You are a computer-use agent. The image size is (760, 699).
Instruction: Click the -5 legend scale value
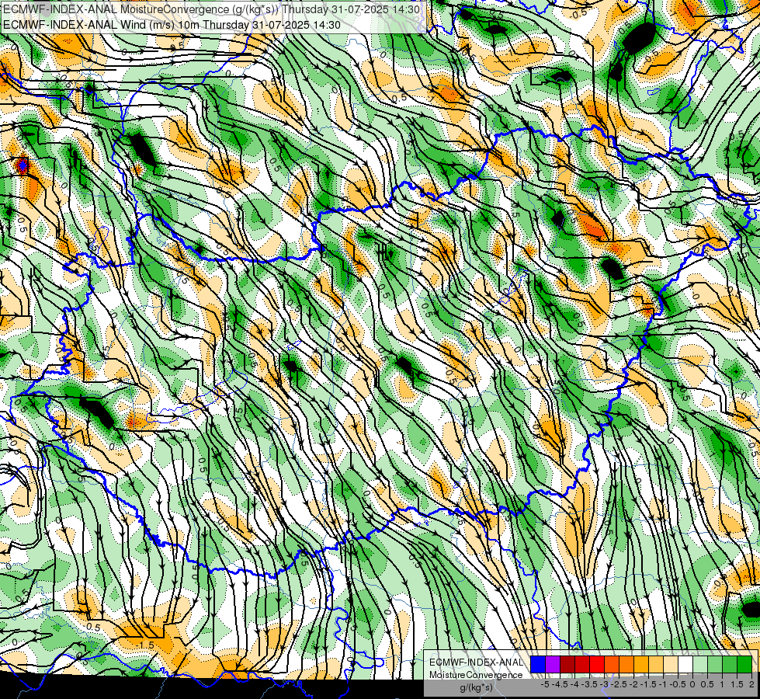(x=545, y=684)
